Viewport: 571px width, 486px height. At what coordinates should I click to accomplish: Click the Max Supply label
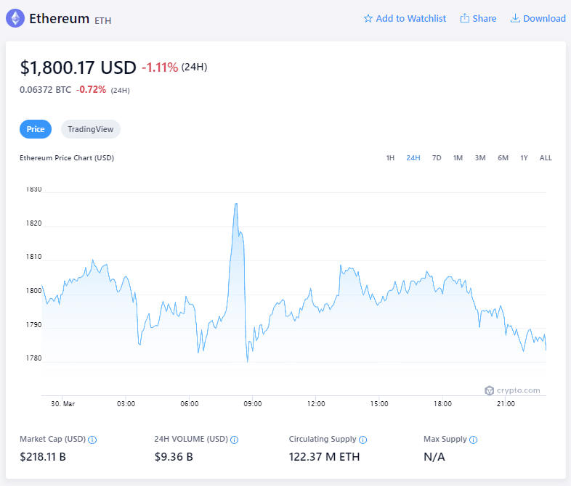pyautogui.click(x=445, y=439)
